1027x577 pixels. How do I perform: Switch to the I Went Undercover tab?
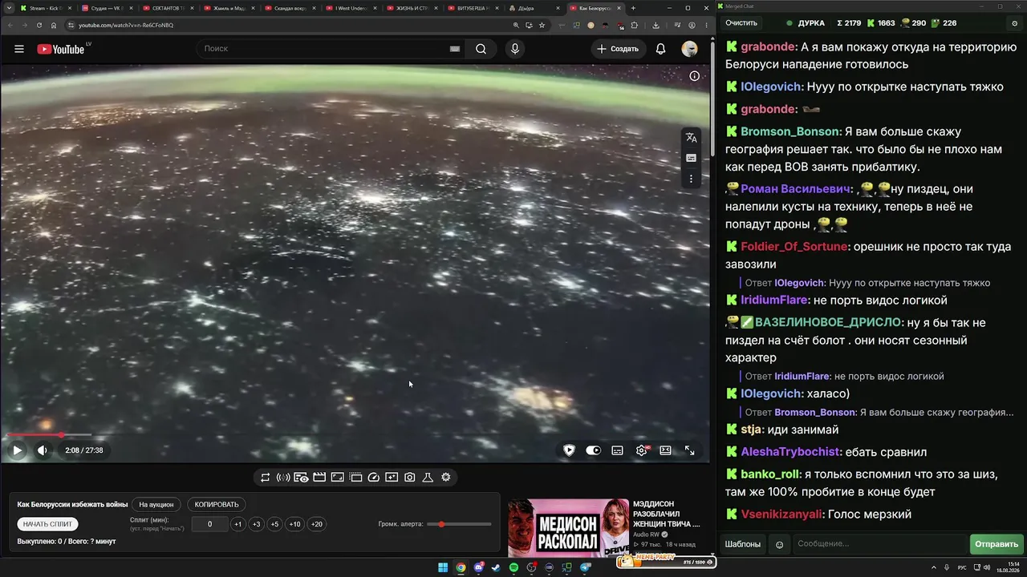(352, 8)
